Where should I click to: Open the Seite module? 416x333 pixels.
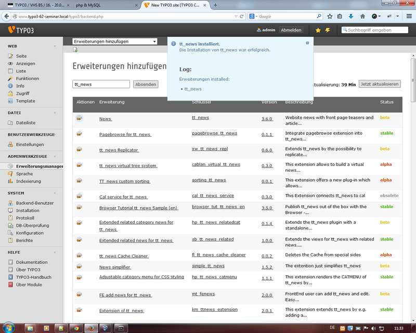point(21,56)
